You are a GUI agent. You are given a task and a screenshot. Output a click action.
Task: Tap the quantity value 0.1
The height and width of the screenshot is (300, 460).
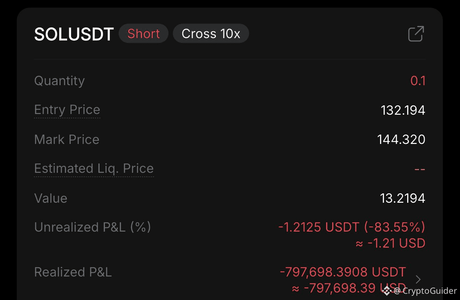pos(418,81)
